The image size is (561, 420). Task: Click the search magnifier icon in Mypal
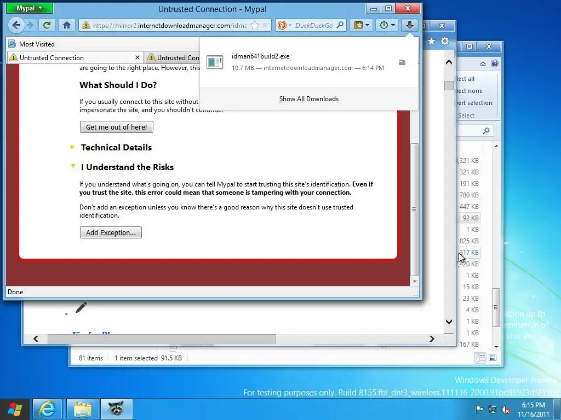point(340,25)
